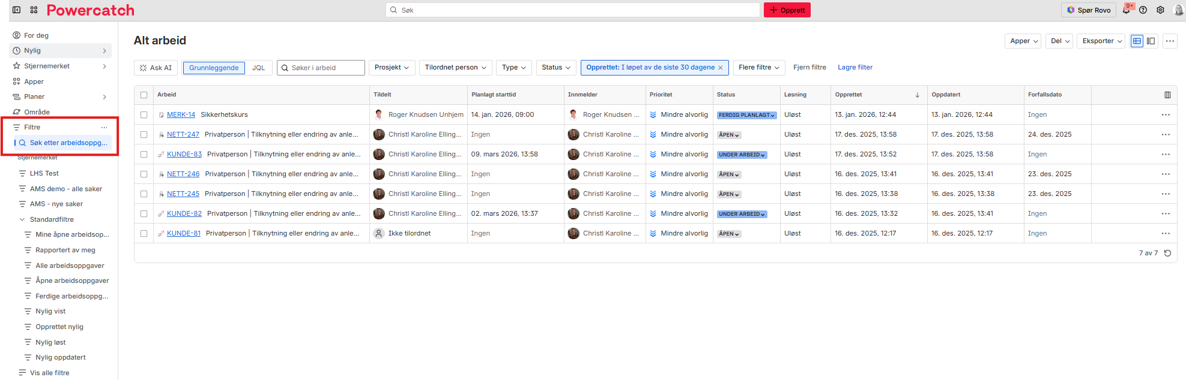
Task: Open the settings gear icon
Action: click(x=1160, y=10)
